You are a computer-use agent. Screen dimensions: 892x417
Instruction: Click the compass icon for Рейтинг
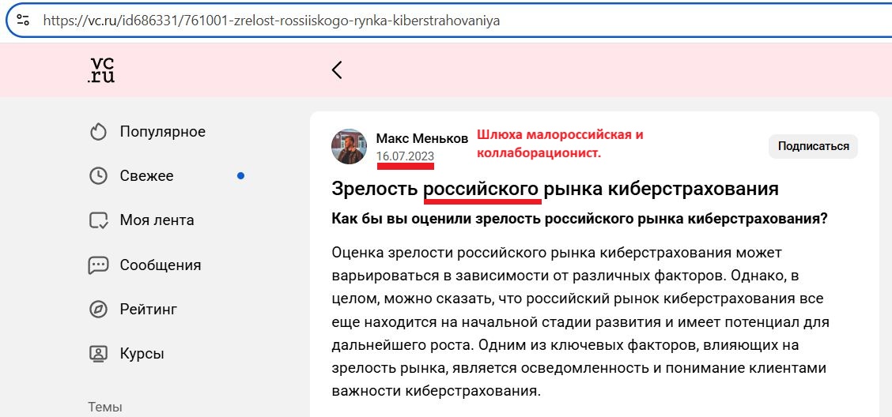(98, 309)
